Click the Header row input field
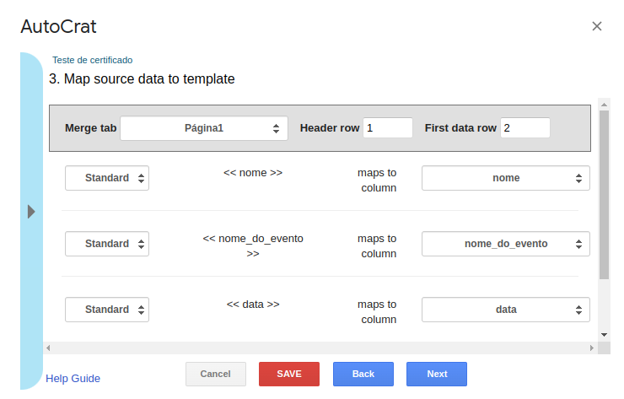This screenshot has width=624, height=399. pyautogui.click(x=387, y=128)
